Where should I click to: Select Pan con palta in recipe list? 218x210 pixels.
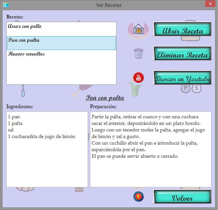[61, 43]
